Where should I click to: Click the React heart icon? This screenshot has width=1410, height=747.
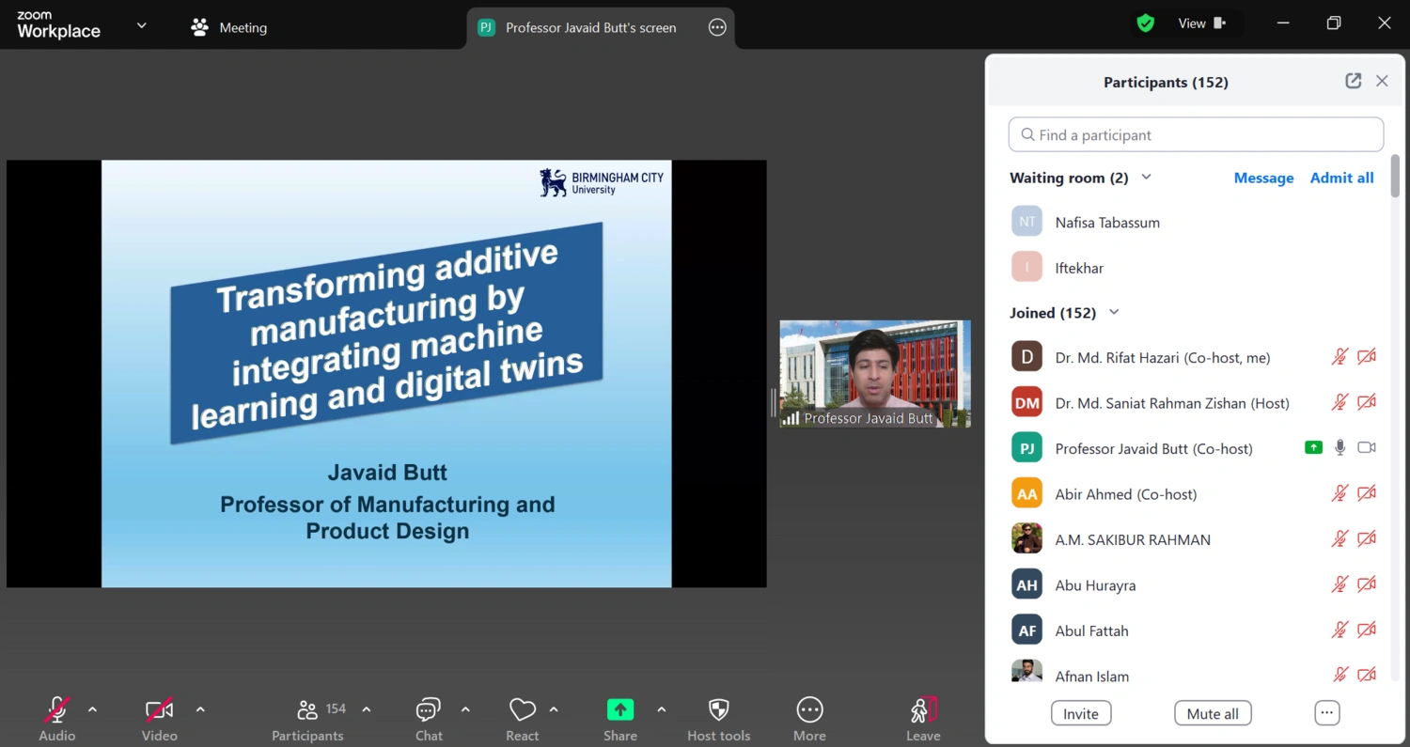523,710
